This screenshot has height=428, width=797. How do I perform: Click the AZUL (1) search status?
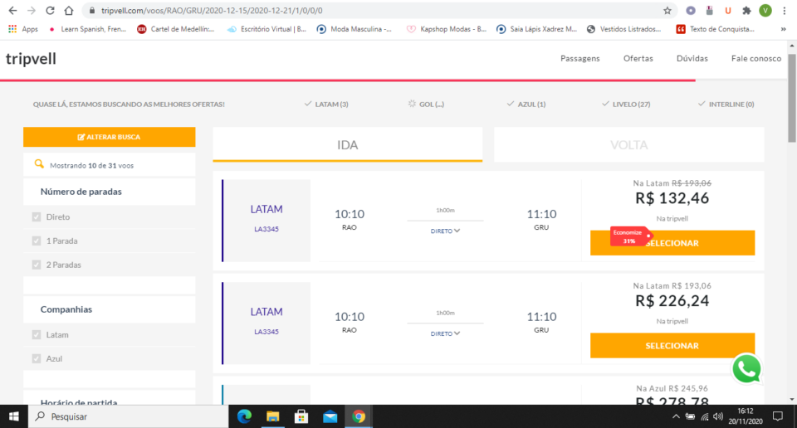(526, 104)
